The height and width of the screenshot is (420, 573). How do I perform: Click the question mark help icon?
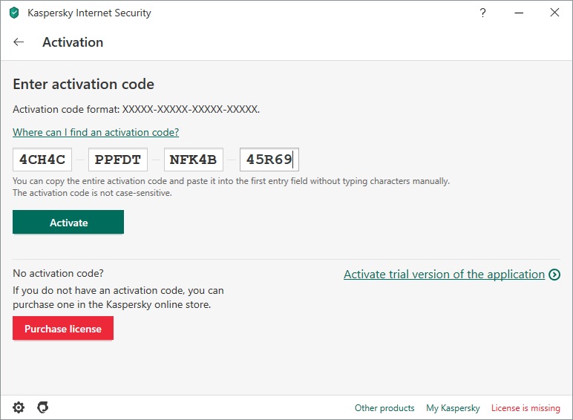pyautogui.click(x=484, y=13)
